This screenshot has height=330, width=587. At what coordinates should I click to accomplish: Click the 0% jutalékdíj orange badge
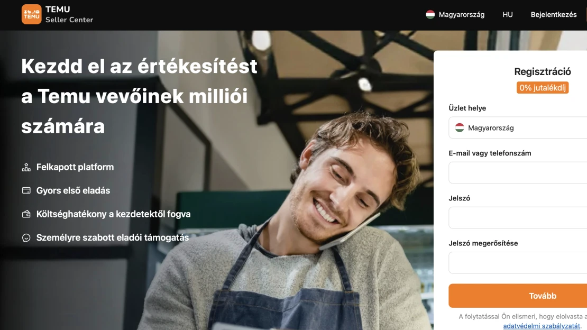tap(543, 88)
